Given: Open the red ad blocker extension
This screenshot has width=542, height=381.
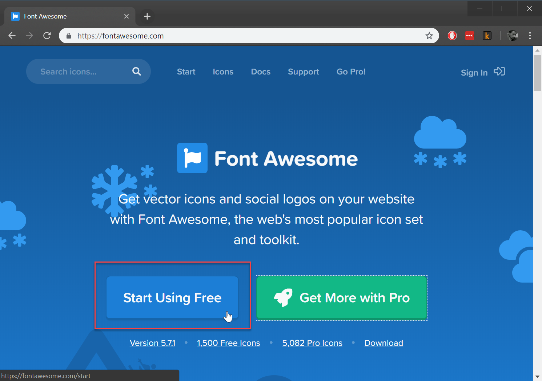Looking at the screenshot, I should coord(452,36).
